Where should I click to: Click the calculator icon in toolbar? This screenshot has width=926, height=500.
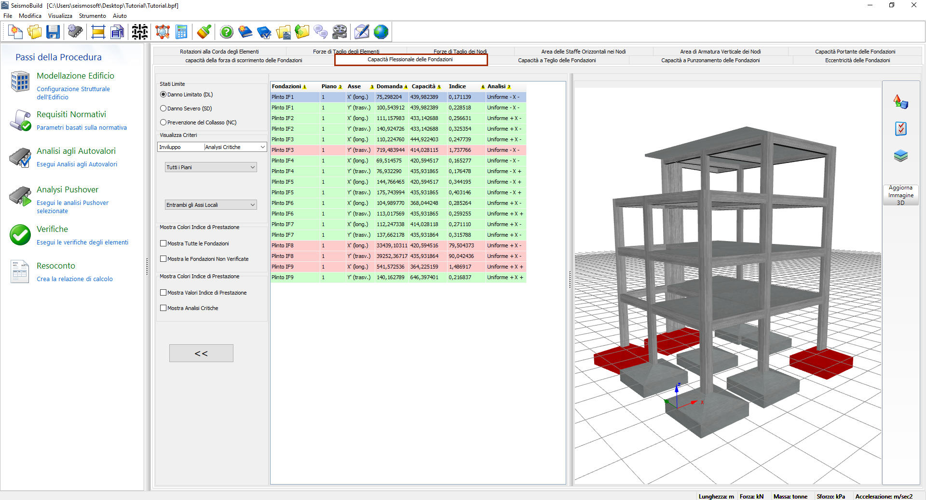click(x=181, y=32)
